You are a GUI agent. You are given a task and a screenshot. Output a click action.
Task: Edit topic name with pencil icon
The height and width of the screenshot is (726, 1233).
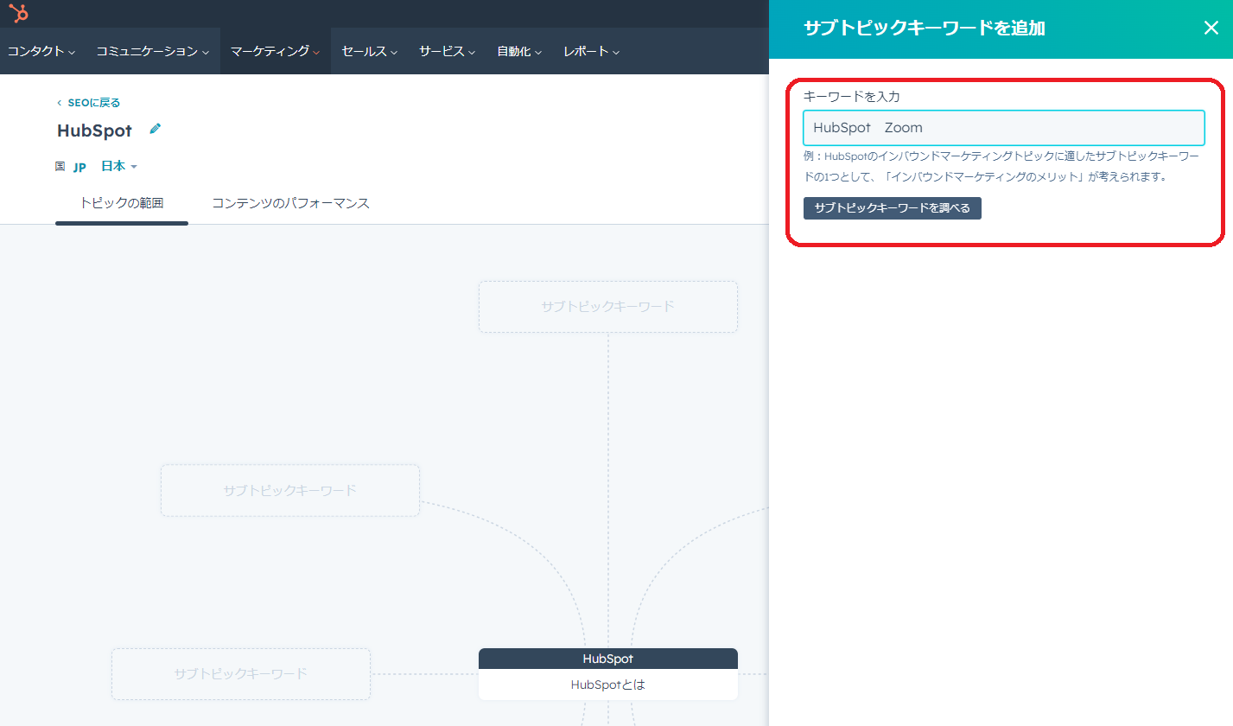(x=155, y=129)
